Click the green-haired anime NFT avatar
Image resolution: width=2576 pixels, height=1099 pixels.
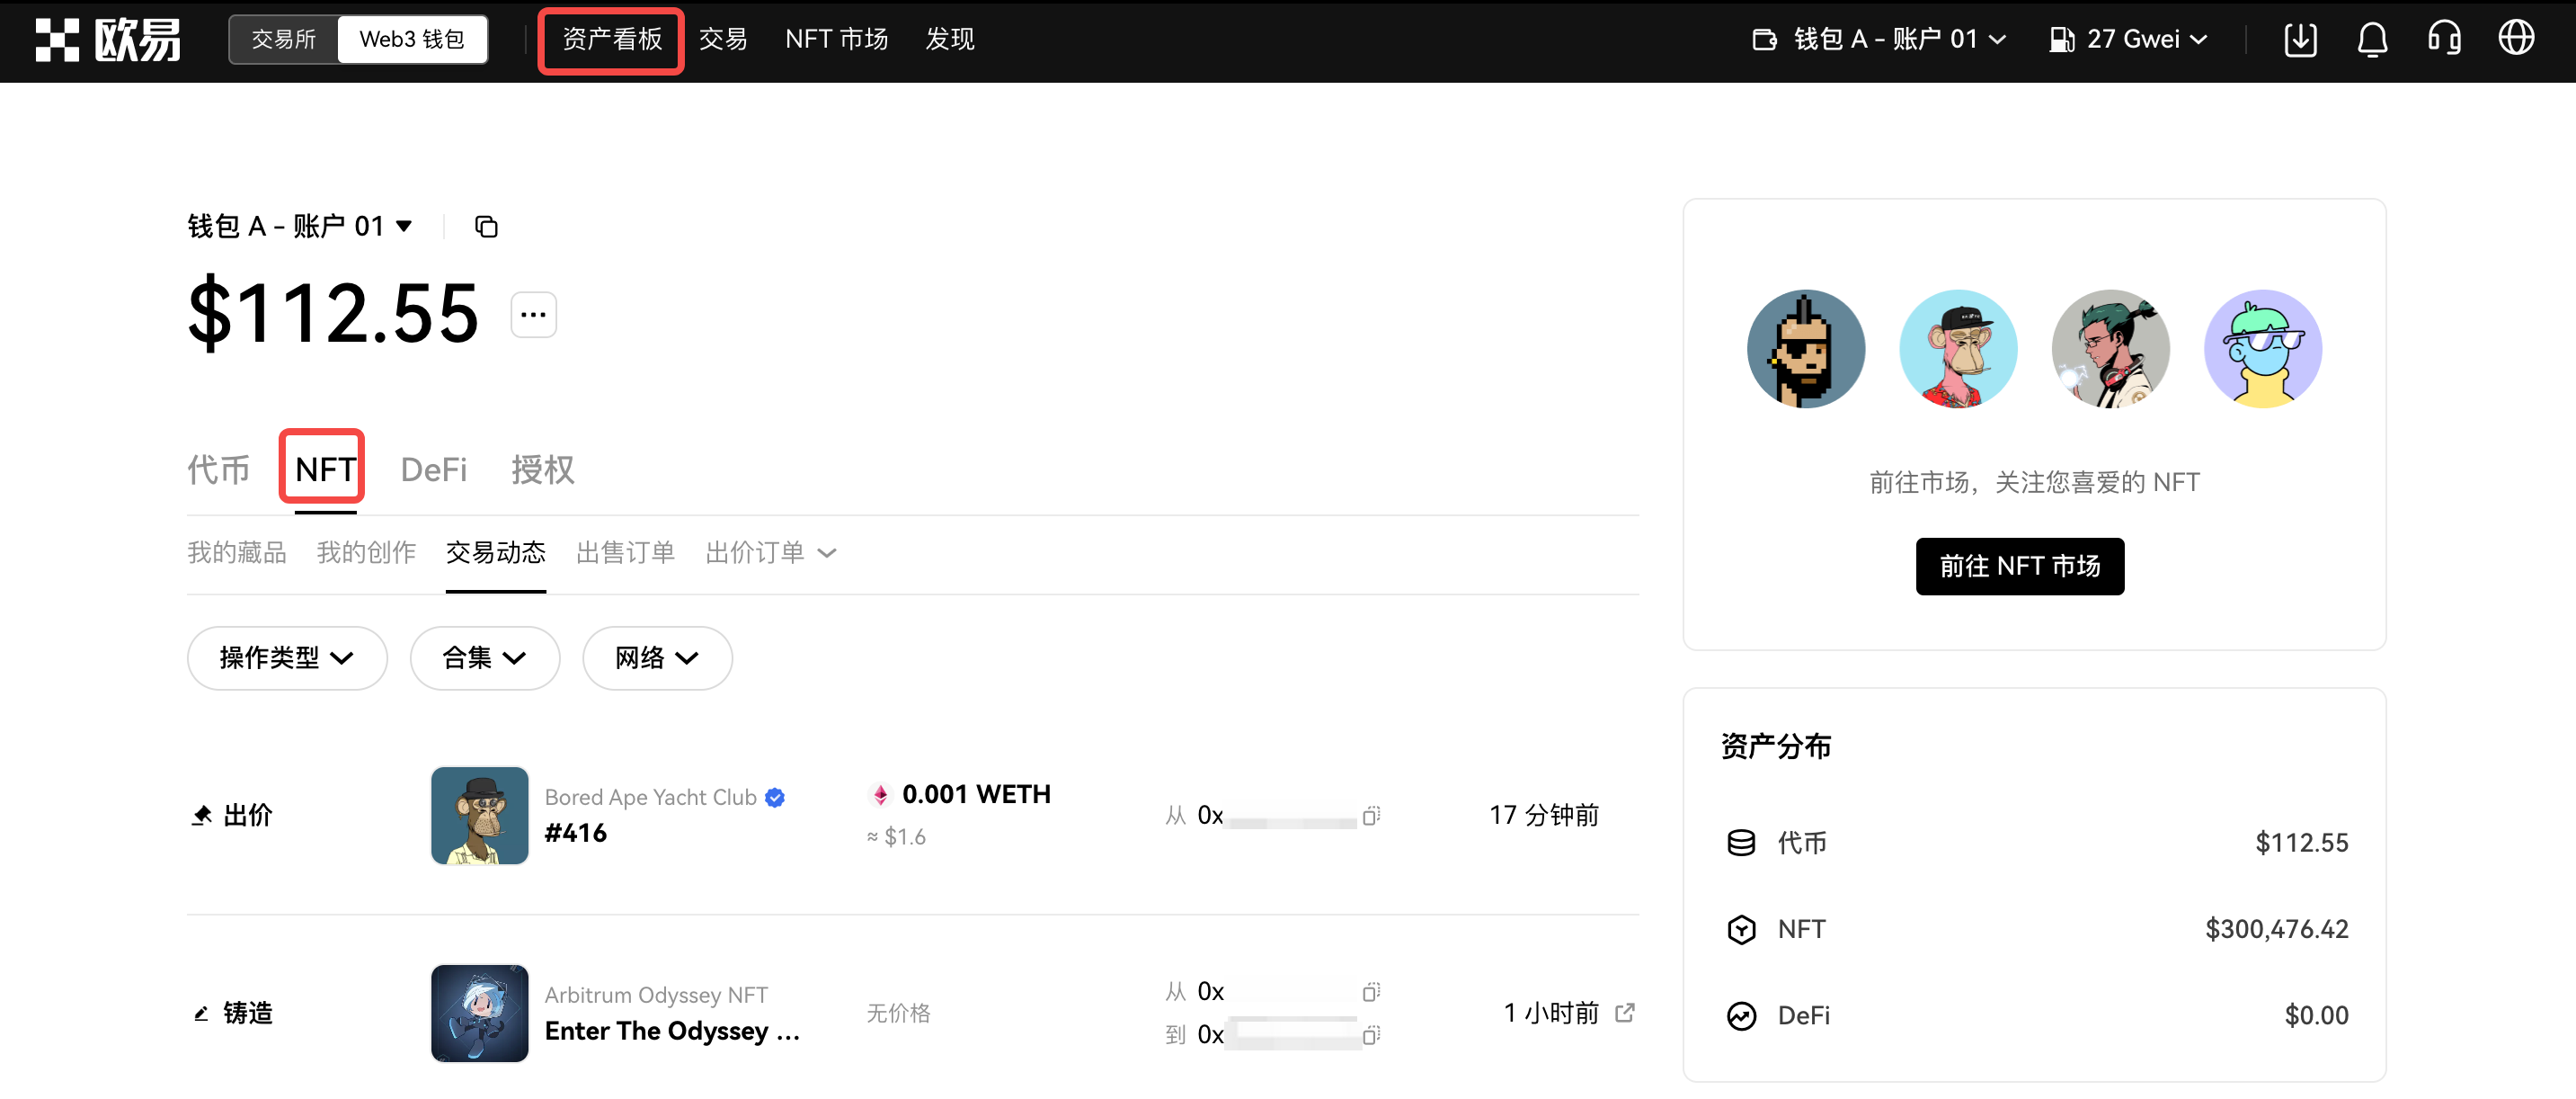pyautogui.click(x=2110, y=349)
